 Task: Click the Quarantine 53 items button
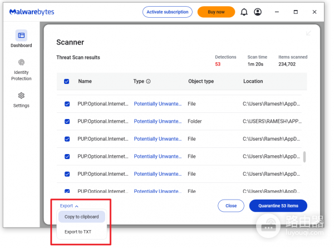pos(278,206)
